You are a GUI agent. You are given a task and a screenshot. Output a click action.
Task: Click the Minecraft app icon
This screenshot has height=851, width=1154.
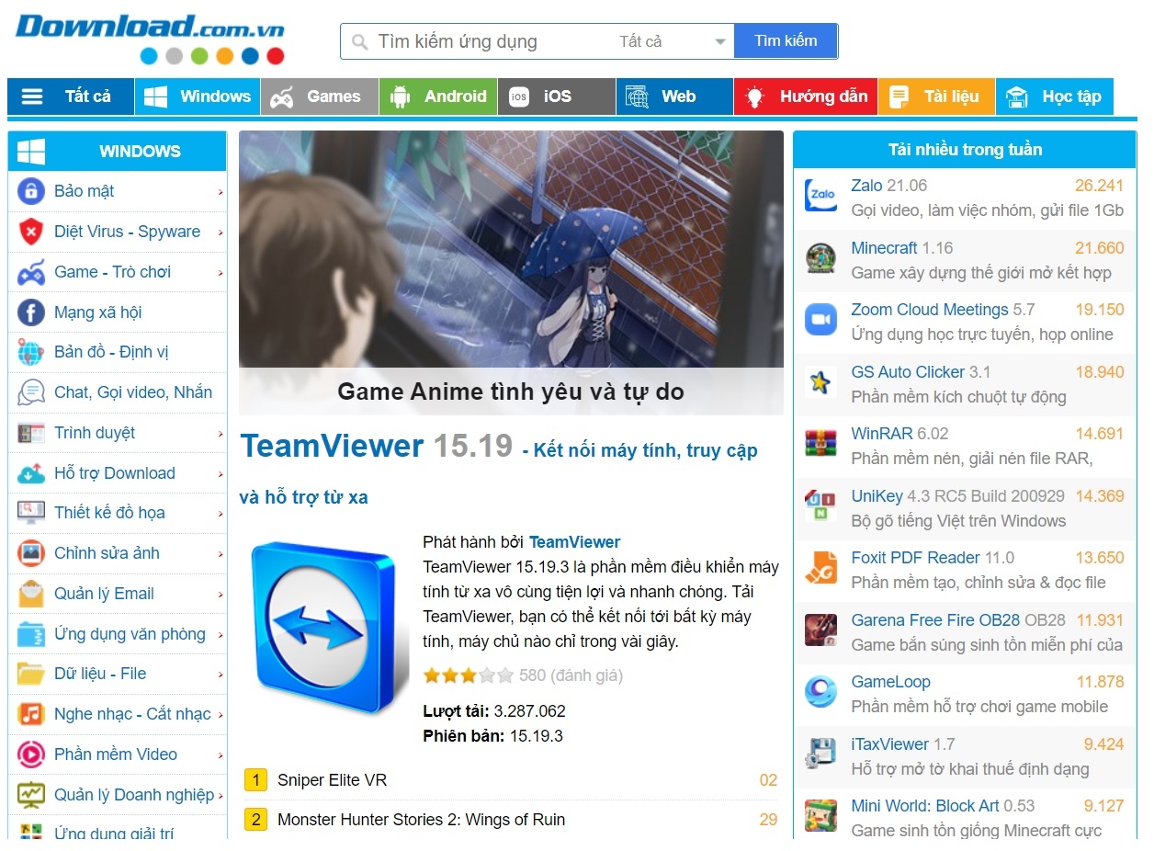pyautogui.click(x=820, y=257)
